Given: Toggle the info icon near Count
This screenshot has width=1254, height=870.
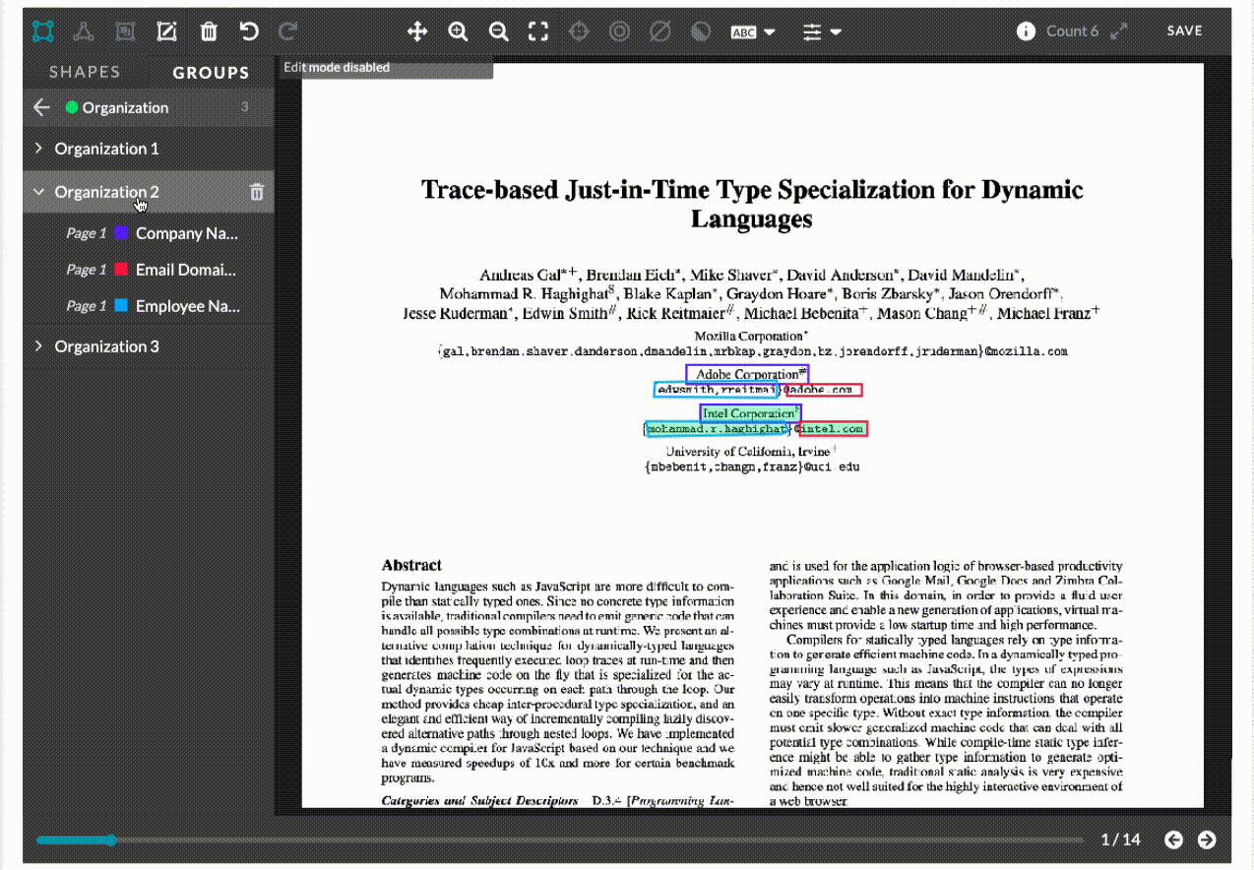Looking at the screenshot, I should (1026, 31).
